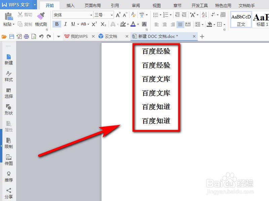Switch to the 我的WPS document tab

coord(76,37)
